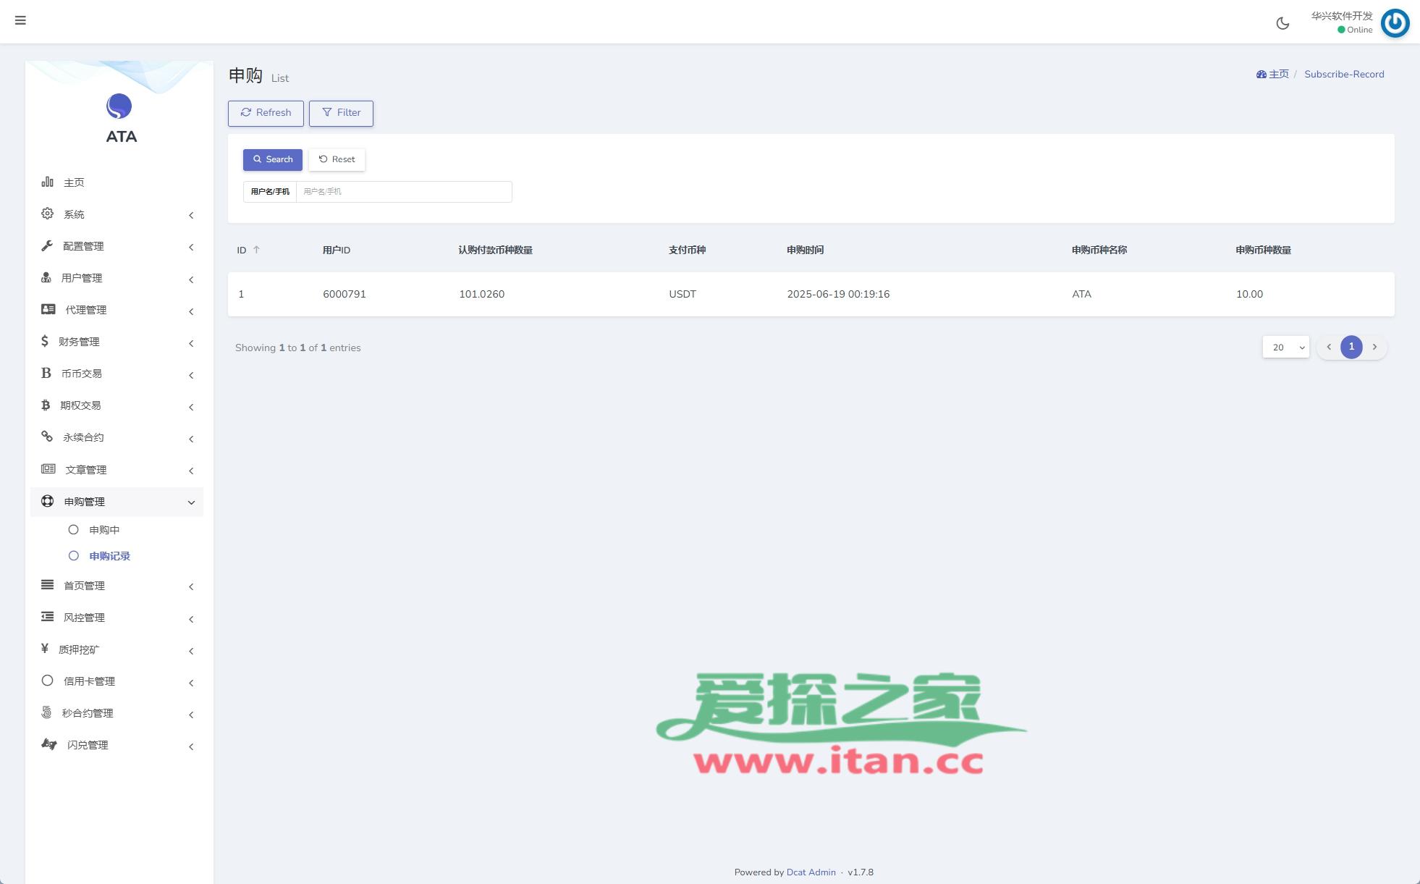Image resolution: width=1420 pixels, height=884 pixels.
Task: Click the previous page arrow
Action: point(1329,347)
